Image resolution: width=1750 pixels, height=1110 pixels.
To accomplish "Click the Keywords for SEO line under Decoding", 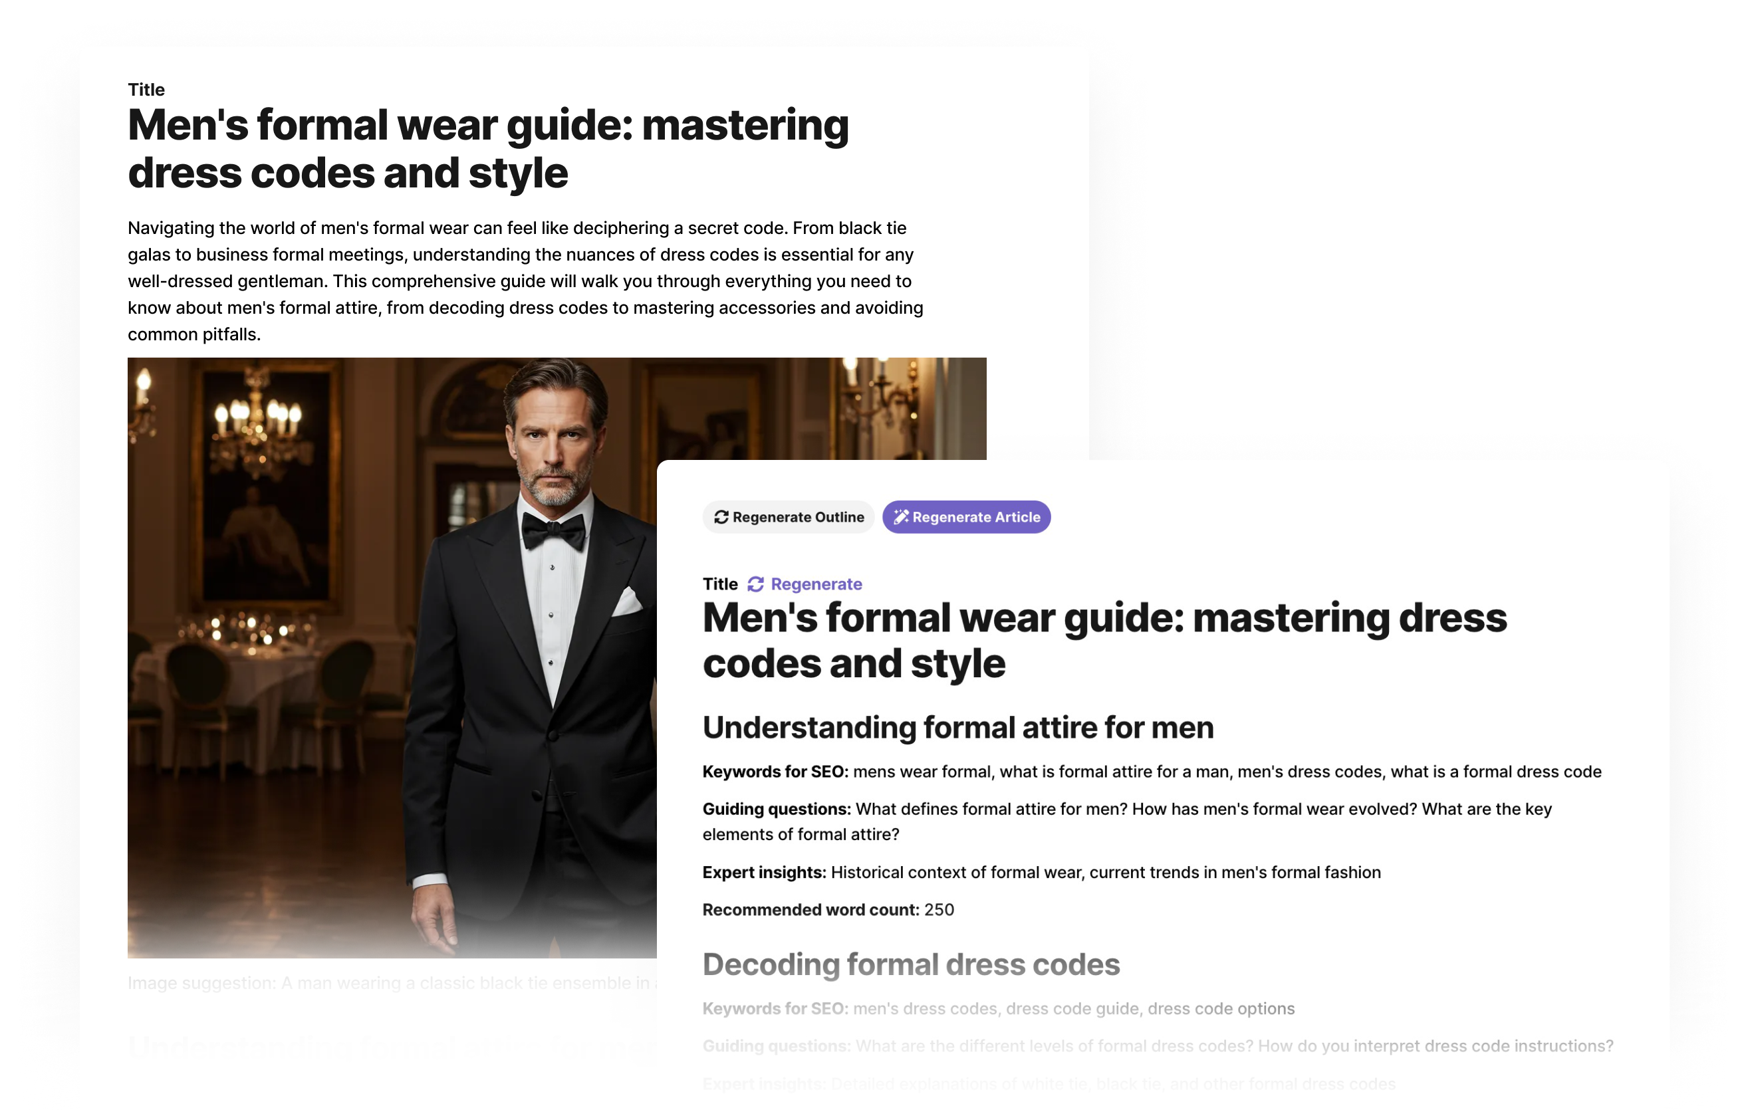I will 999,1009.
